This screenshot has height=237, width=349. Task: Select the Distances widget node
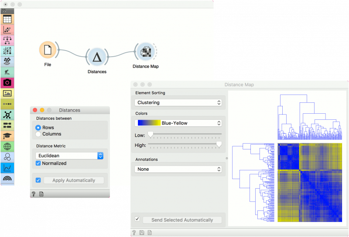pyautogui.click(x=97, y=58)
